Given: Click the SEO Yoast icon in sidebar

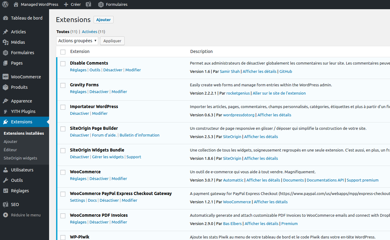Looking at the screenshot, I should pos(6,204).
